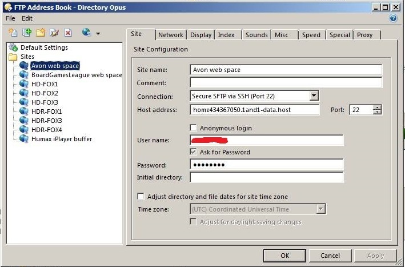The image size is (405, 267).
Task: Enable the Anonymous login checkbox
Action: [193, 127]
